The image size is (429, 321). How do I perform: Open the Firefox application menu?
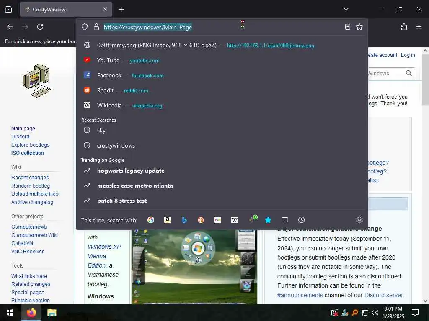point(419,27)
